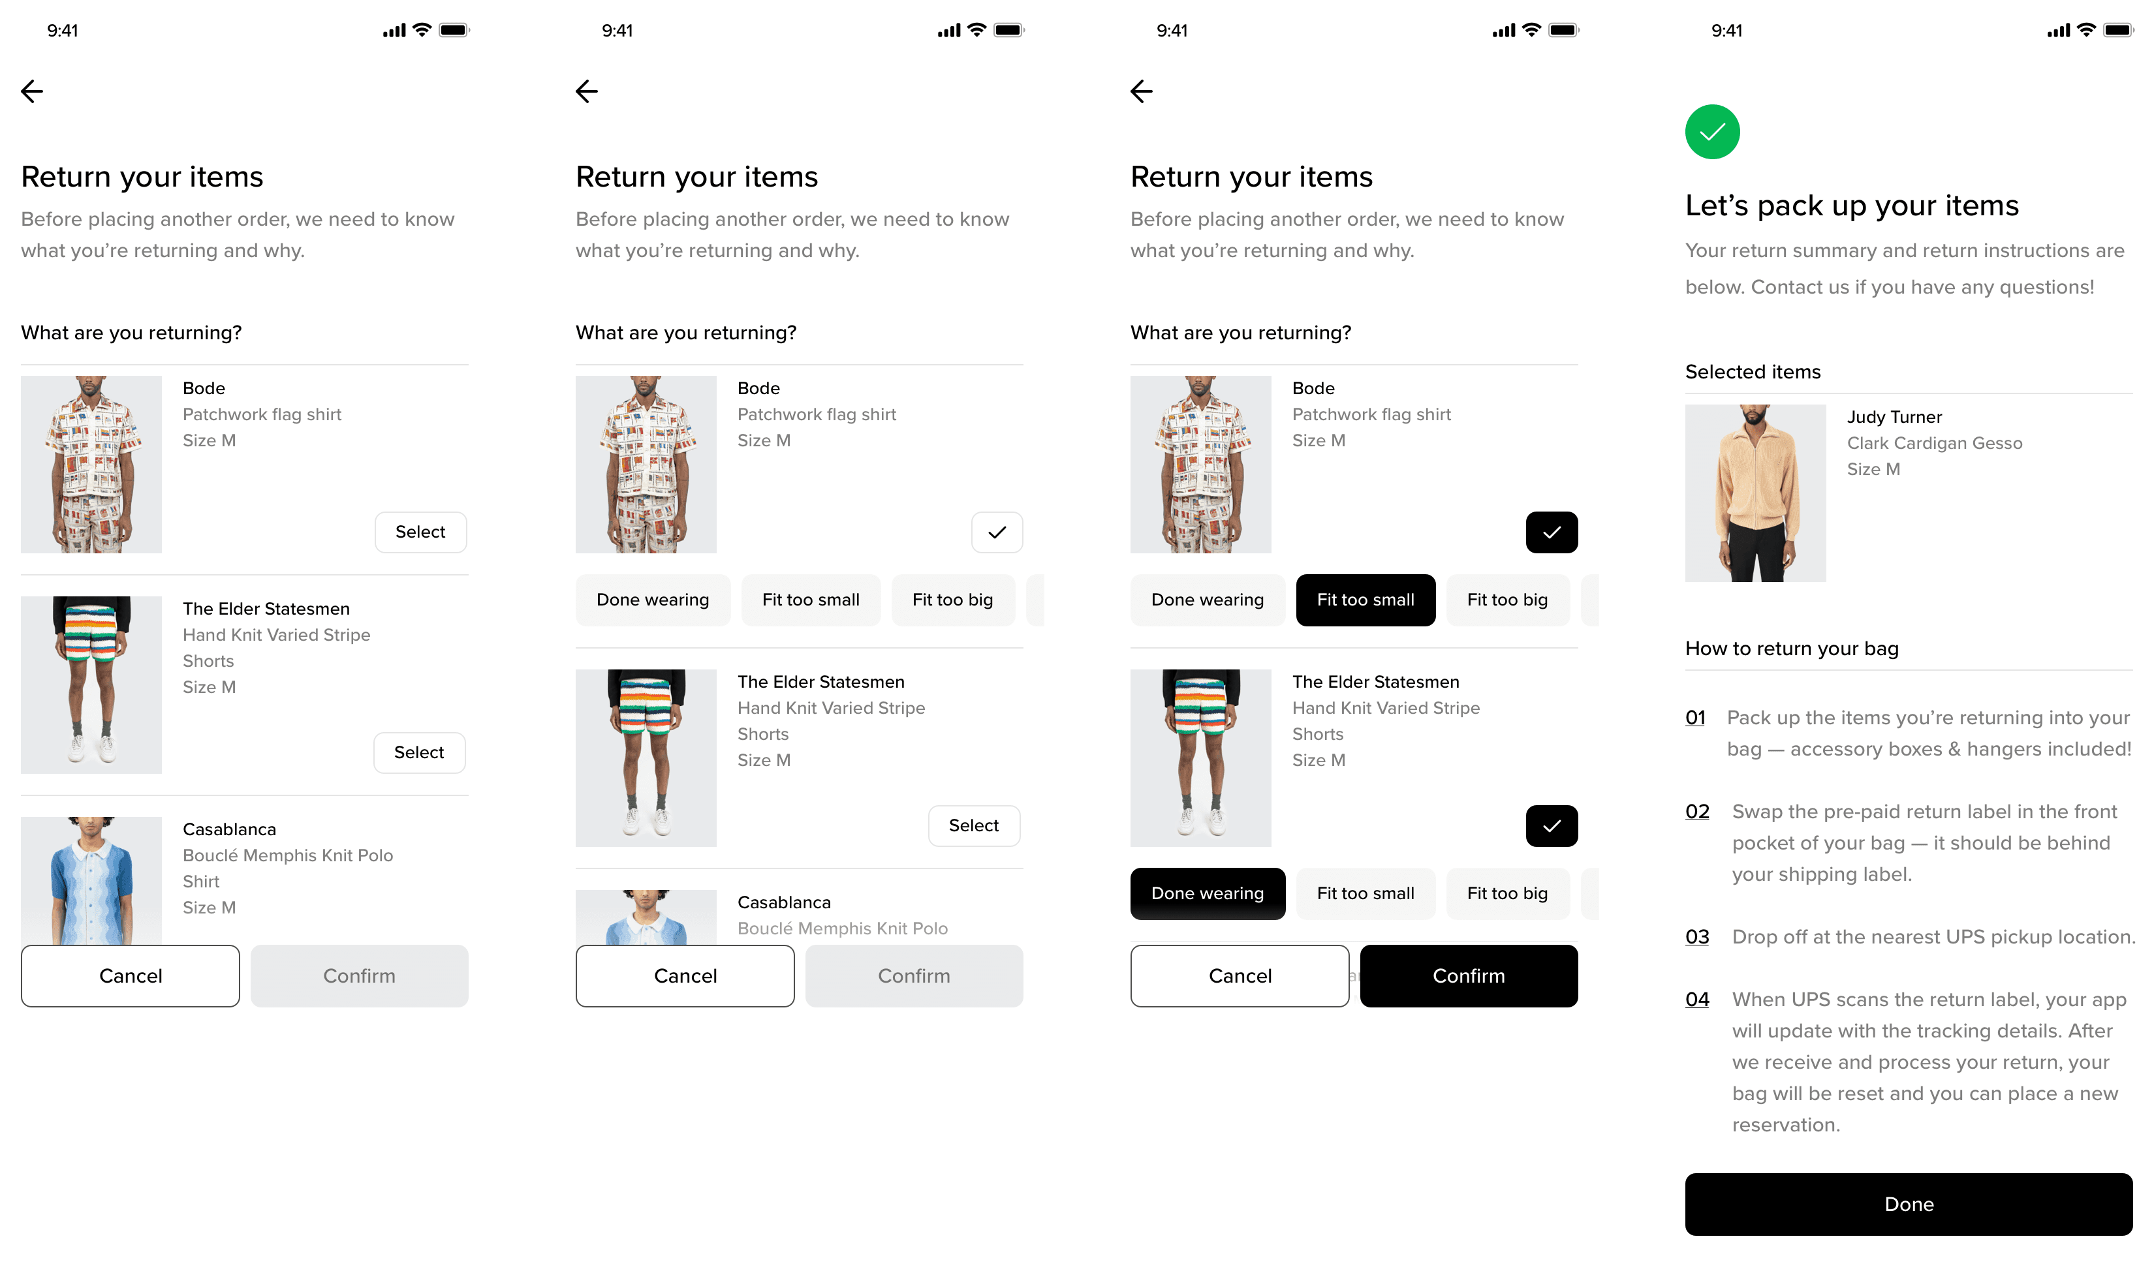Screen dimensions: 2154x1288
Task: Uncheck the outlined checkmark on Bode shirt
Action: click(997, 532)
